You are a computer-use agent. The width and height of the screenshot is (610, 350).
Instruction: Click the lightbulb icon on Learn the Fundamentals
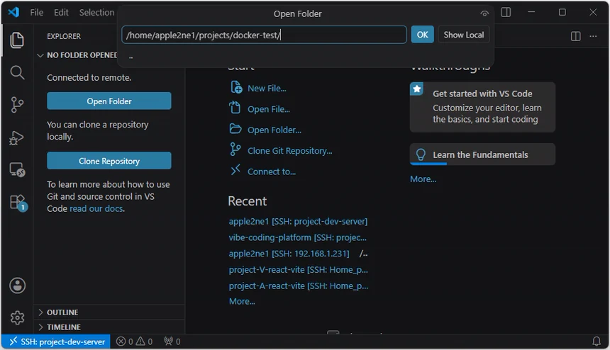click(421, 154)
